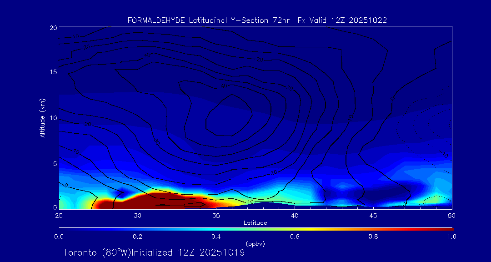Image resolution: width=491 pixels, height=262 pixels.
Task: Click the latitude 35 tick label
Action: [216, 215]
